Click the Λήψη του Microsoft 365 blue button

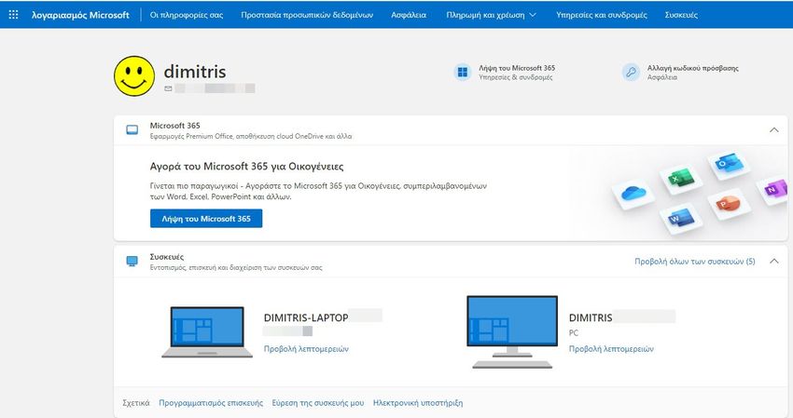coord(206,219)
